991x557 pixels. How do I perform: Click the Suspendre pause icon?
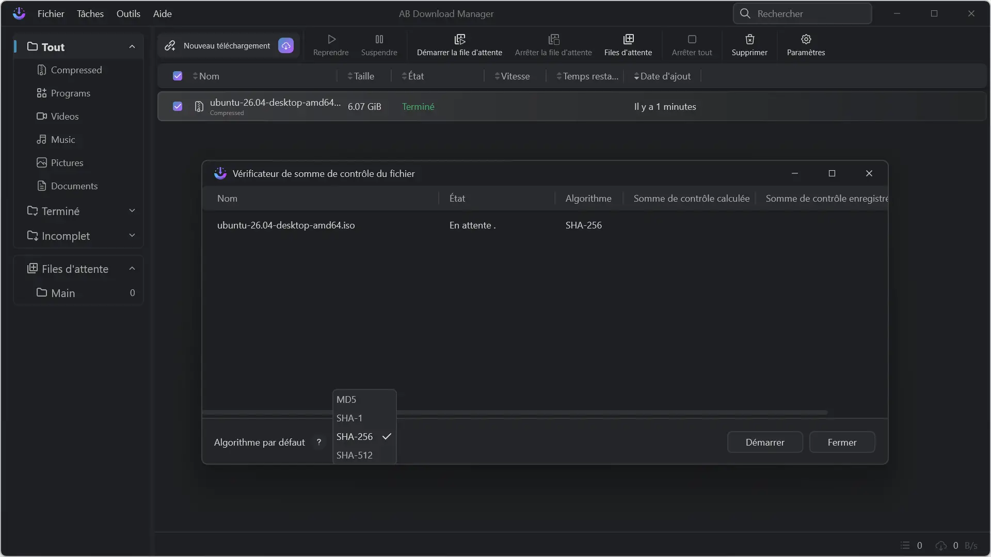(379, 39)
